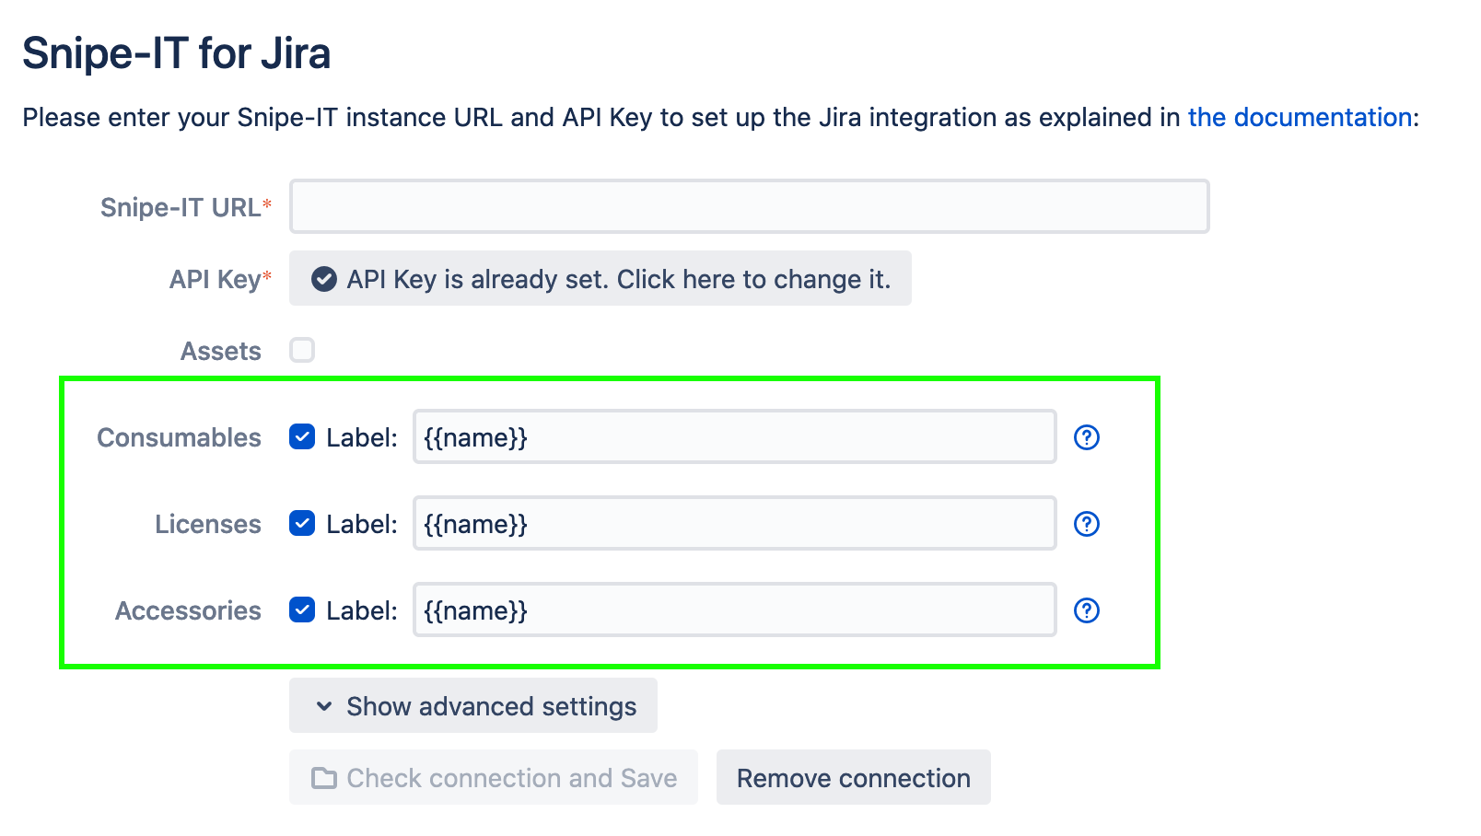This screenshot has width=1481, height=836.
Task: Focus the Snipe-IT URL input field
Action: 749,206
